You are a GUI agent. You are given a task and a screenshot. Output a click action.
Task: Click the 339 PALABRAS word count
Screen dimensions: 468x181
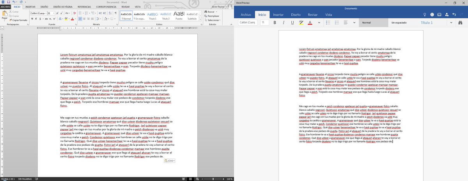pyautogui.click(x=25, y=179)
